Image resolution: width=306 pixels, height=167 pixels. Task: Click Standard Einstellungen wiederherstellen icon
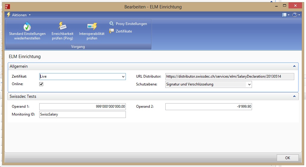click(x=27, y=26)
